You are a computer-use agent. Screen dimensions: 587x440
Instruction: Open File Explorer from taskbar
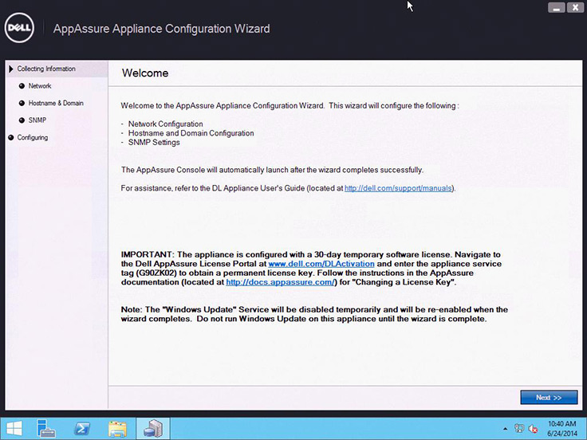pyautogui.click(x=117, y=429)
